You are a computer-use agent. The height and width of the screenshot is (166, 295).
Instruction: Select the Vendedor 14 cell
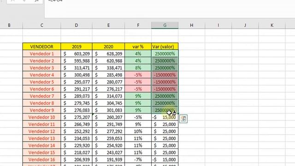(x=41, y=146)
